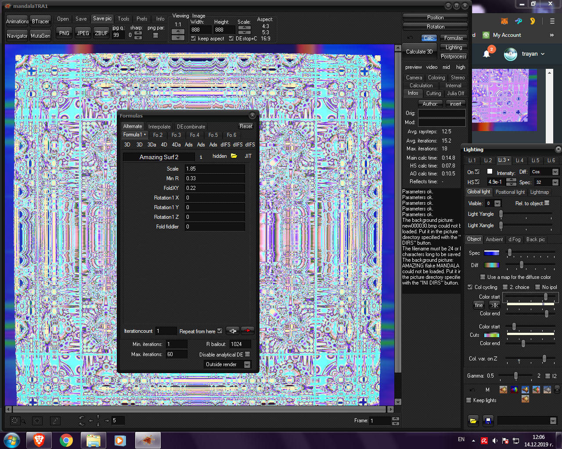Click the formula info 'i' icon
This screenshot has width=562, height=449.
[x=201, y=157]
